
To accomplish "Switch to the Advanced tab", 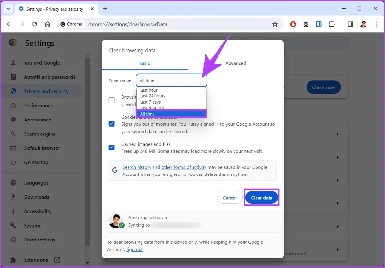I will pyautogui.click(x=235, y=63).
